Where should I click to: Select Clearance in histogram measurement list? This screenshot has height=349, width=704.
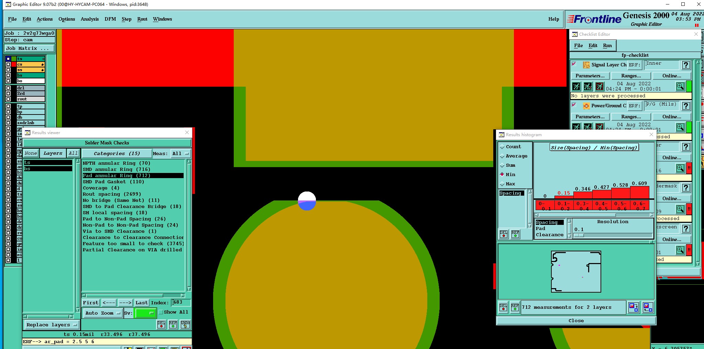550,235
